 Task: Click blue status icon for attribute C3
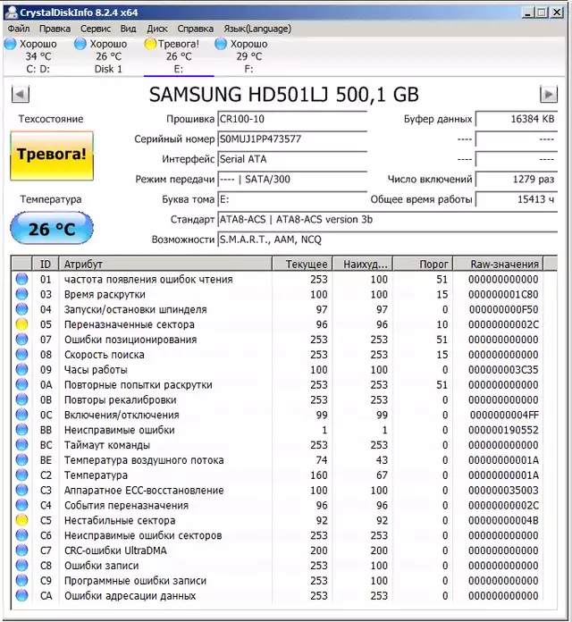click(x=21, y=490)
